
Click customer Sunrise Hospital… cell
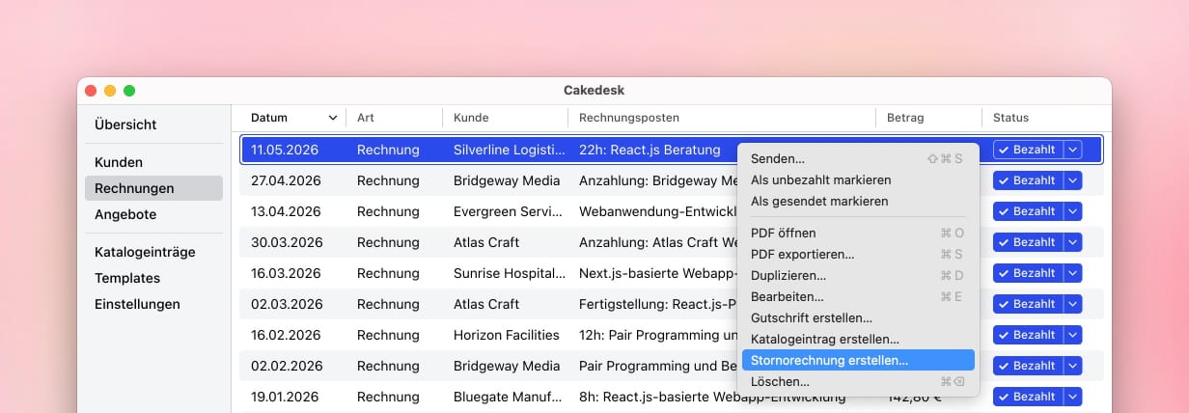(510, 273)
